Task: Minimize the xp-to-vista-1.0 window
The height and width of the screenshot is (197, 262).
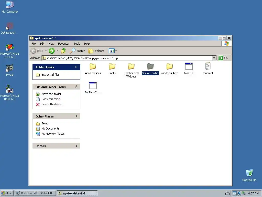Action: [220, 38]
